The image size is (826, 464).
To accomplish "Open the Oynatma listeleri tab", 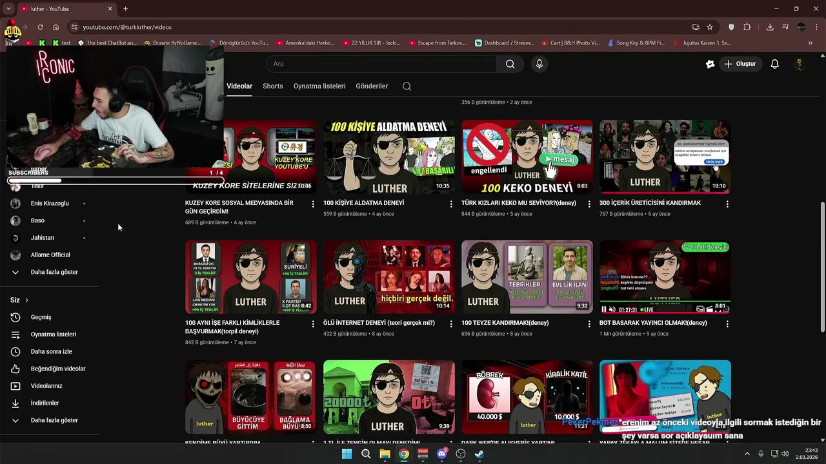I will (319, 86).
